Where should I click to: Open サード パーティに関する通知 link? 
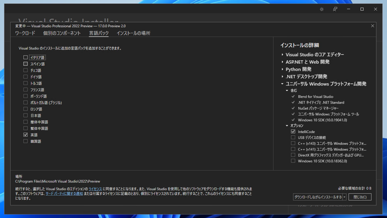(x=64, y=193)
